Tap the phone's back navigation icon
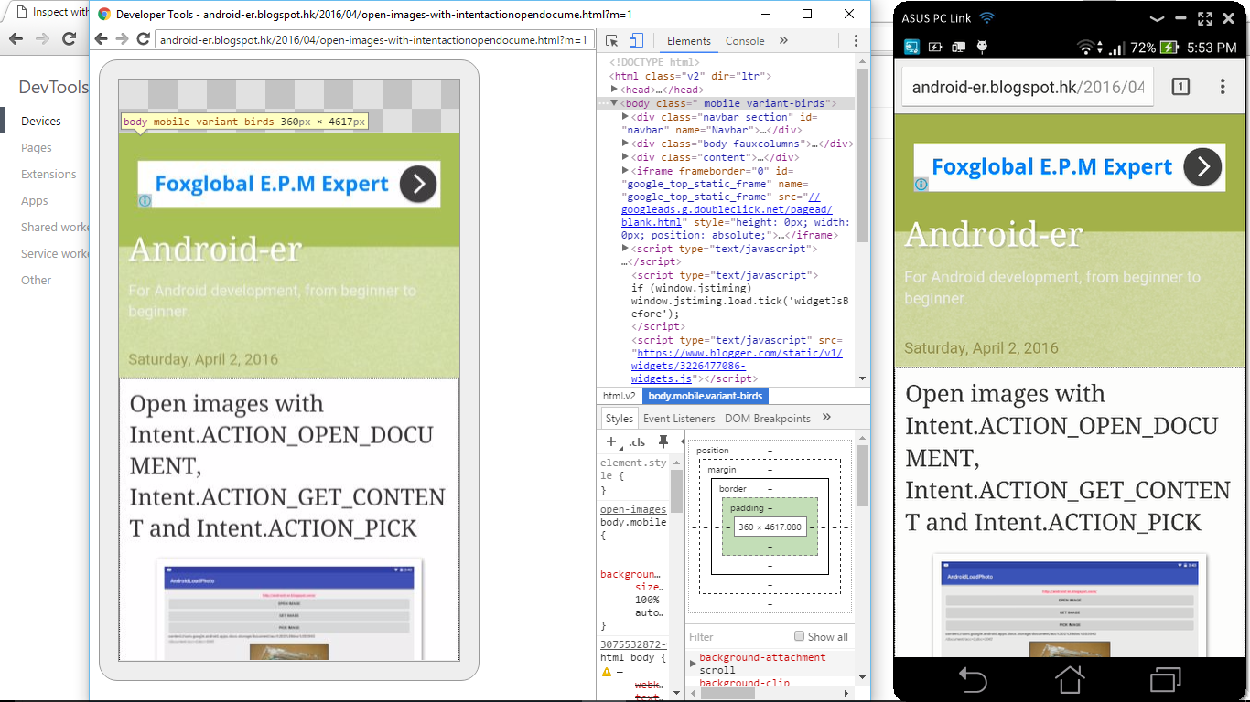 point(973,680)
